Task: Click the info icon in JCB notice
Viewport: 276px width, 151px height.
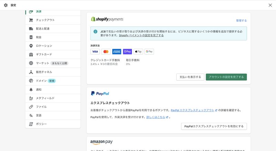Action: click(x=96, y=32)
